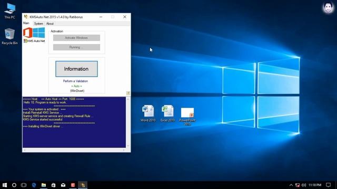
Task: Click the Activate Windows button
Action: [76, 38]
